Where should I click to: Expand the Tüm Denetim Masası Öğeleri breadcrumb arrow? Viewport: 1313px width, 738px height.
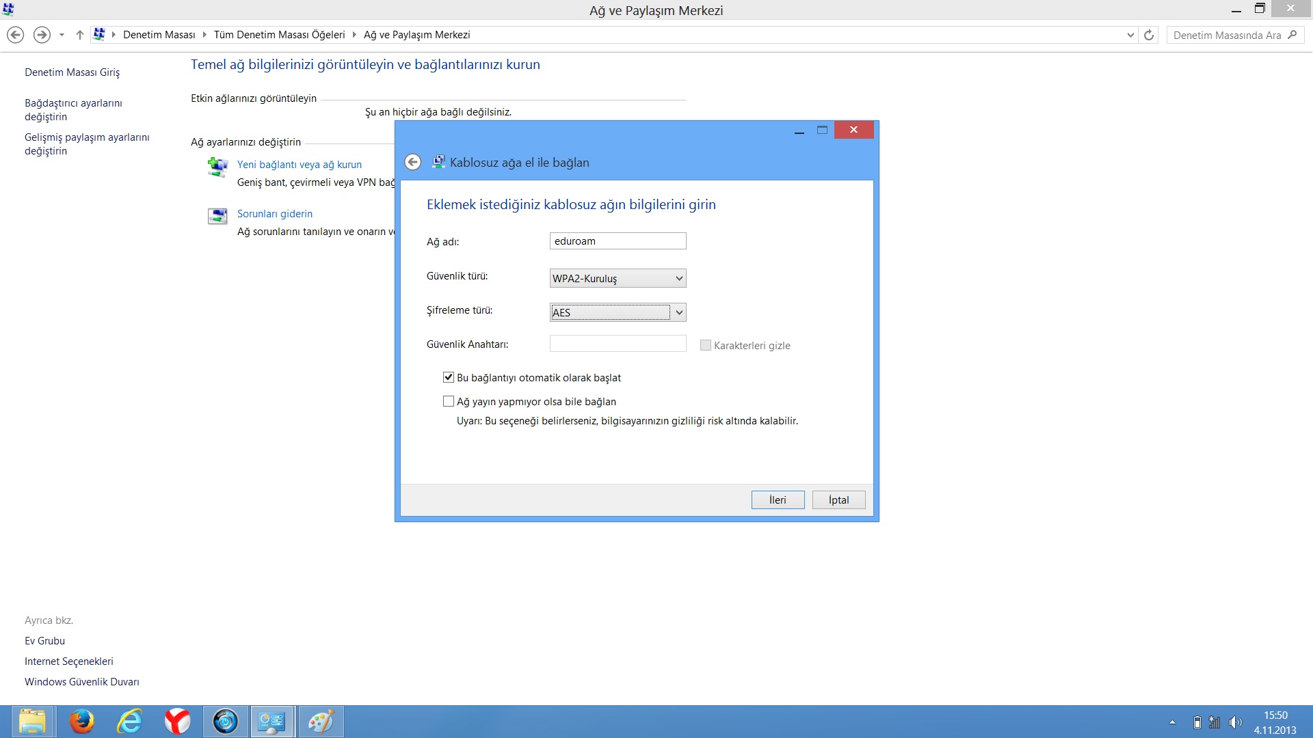(354, 34)
